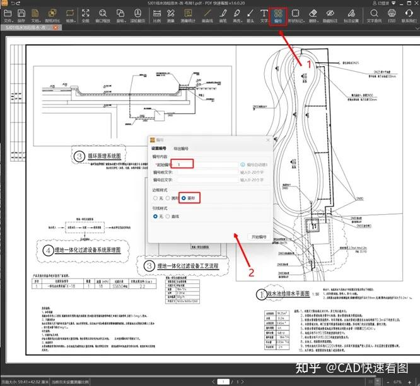Select border style 菱形 (diamond) radio
The width and height of the screenshot is (420, 386).
[x=184, y=198]
